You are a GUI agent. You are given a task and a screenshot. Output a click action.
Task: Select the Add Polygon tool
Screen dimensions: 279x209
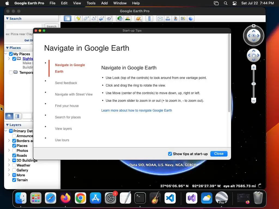tap(86, 19)
